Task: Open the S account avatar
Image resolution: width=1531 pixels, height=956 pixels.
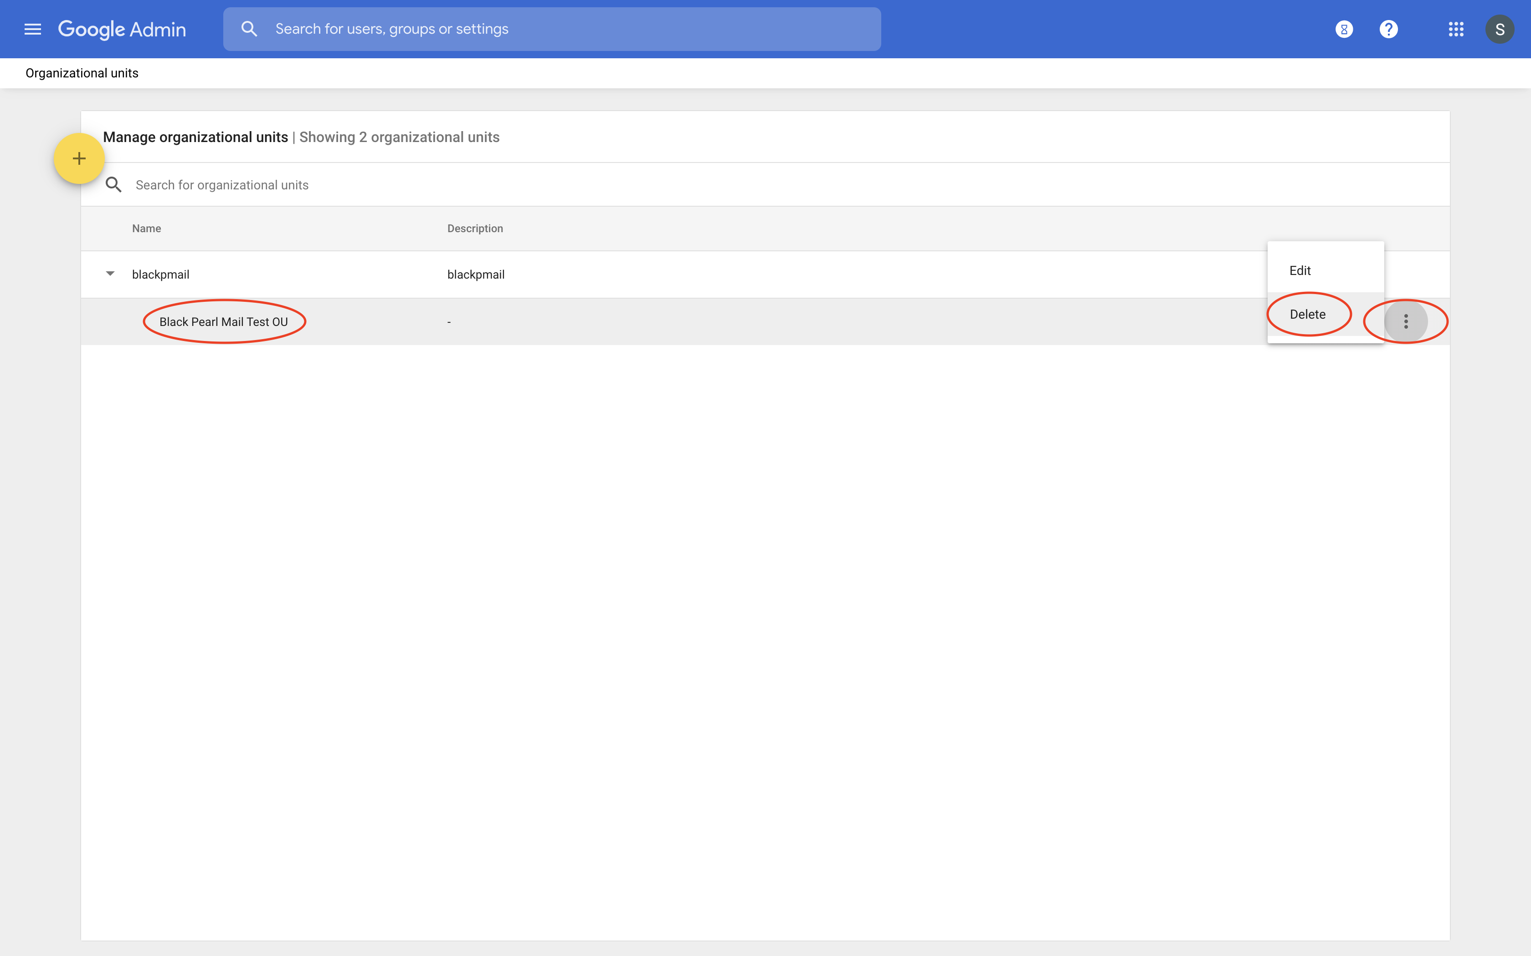Action: pos(1500,29)
